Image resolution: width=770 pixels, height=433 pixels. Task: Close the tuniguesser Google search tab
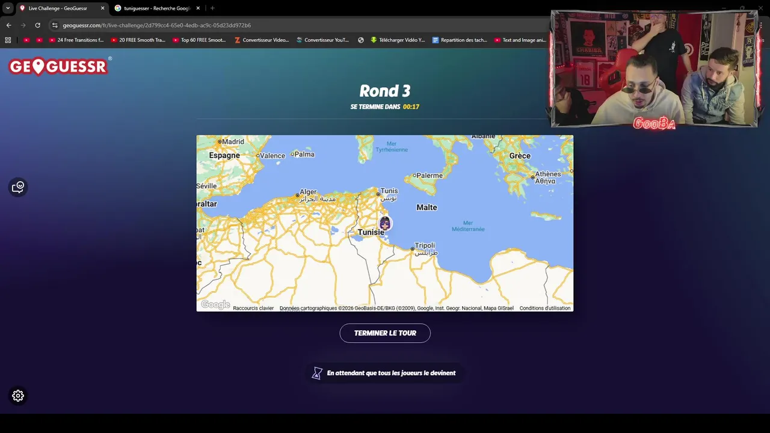click(198, 8)
